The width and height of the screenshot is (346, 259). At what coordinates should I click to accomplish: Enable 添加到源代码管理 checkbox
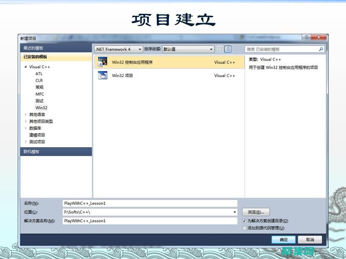(244, 228)
